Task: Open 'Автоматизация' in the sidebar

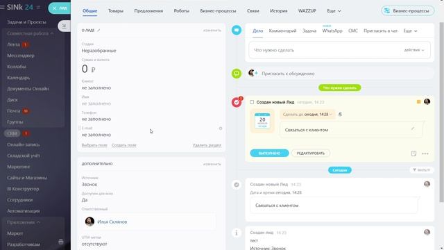Action: (23, 211)
